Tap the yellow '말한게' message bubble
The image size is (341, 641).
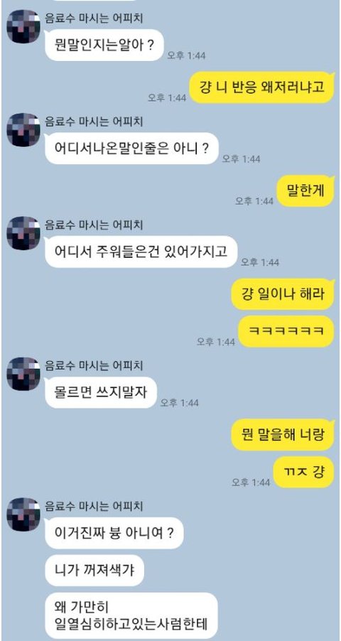pos(305,190)
